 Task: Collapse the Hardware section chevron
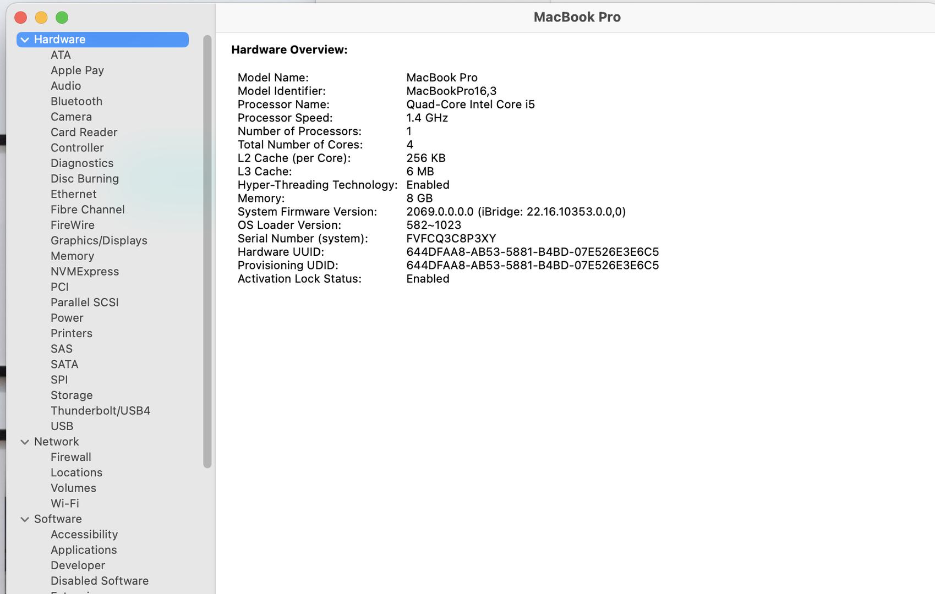point(25,40)
